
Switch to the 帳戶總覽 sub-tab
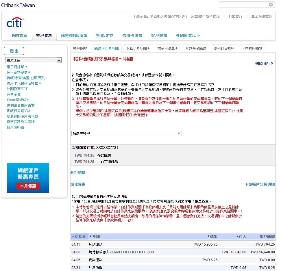pyautogui.click(x=80, y=48)
